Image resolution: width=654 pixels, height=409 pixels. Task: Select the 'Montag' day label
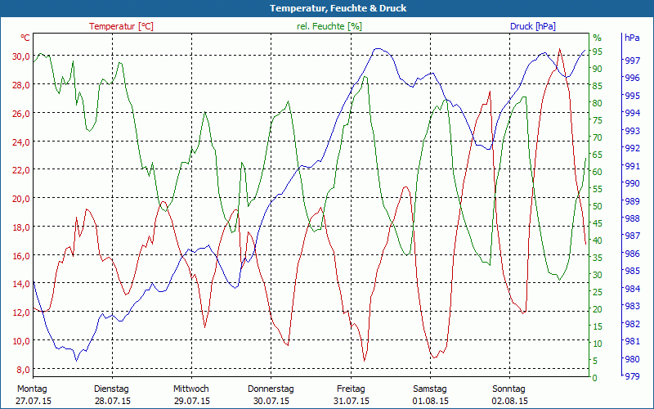32,389
